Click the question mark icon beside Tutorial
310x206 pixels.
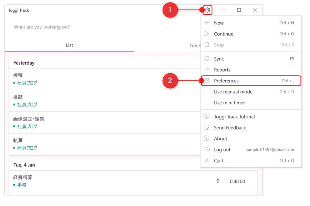click(206, 116)
